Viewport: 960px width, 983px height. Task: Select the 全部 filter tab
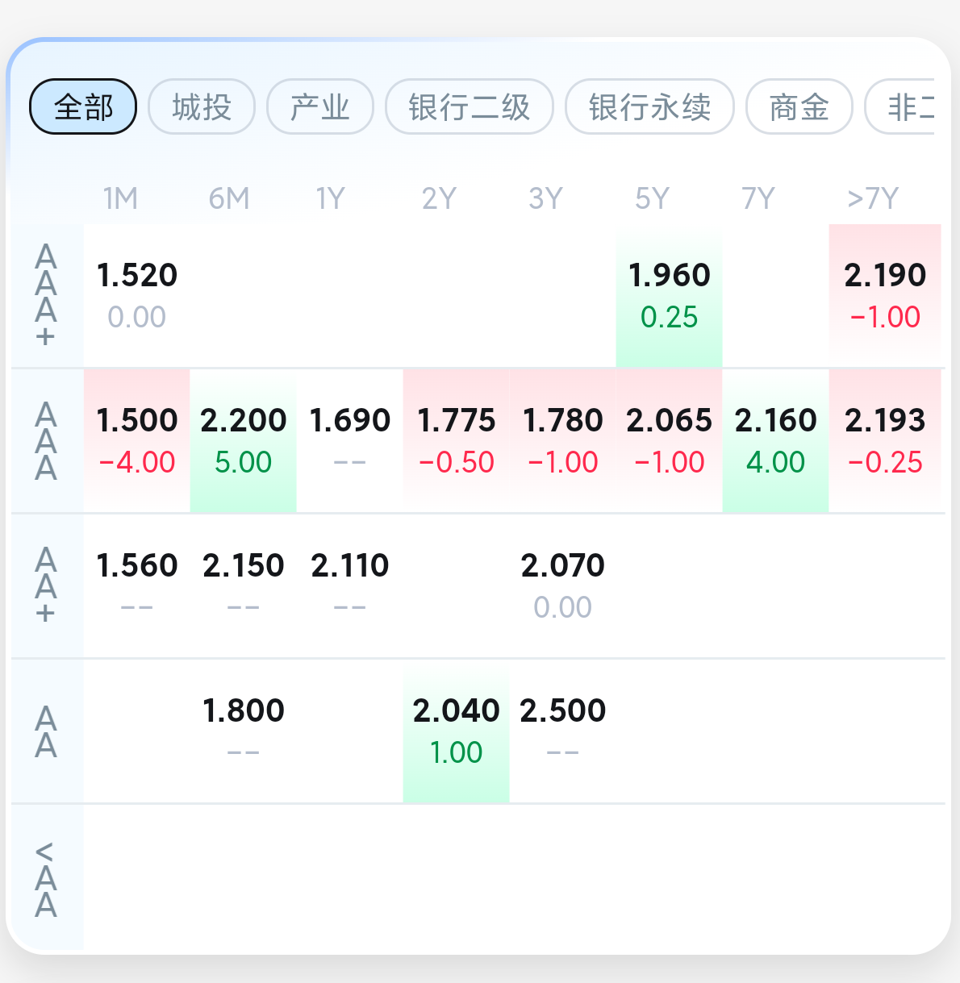(83, 106)
